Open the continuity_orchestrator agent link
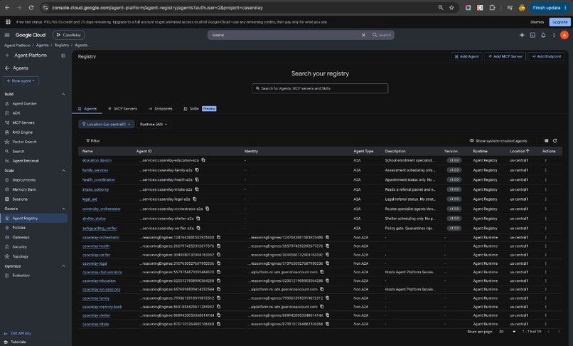The width and height of the screenshot is (573, 346). (101, 209)
